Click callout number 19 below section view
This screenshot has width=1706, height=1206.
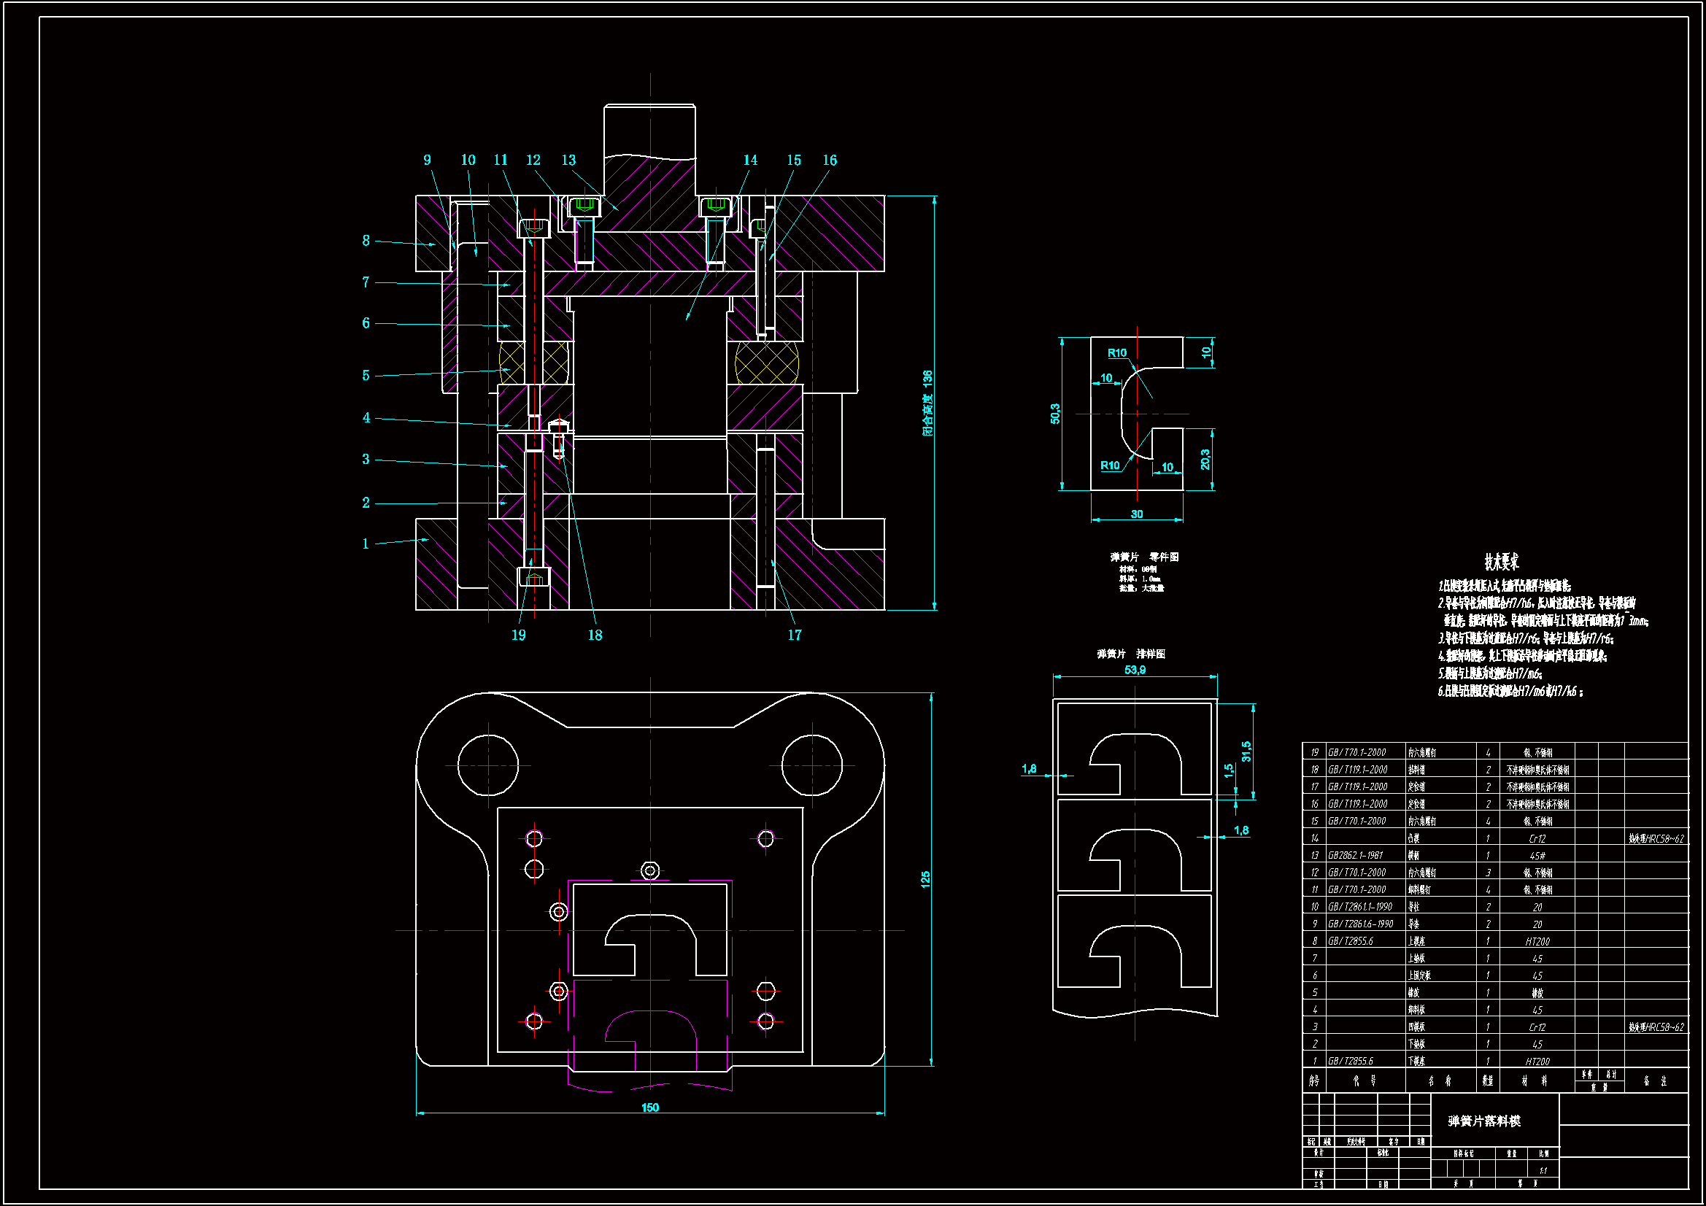coord(519,635)
